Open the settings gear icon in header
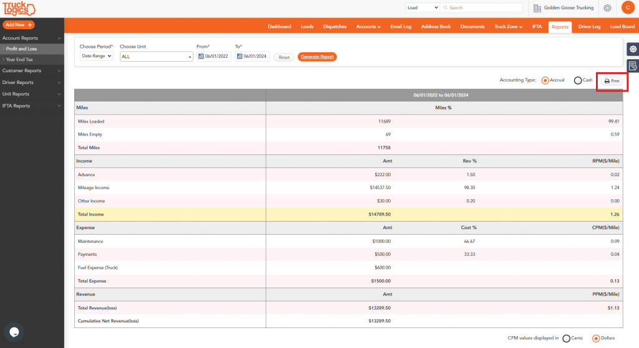 click(x=607, y=7)
